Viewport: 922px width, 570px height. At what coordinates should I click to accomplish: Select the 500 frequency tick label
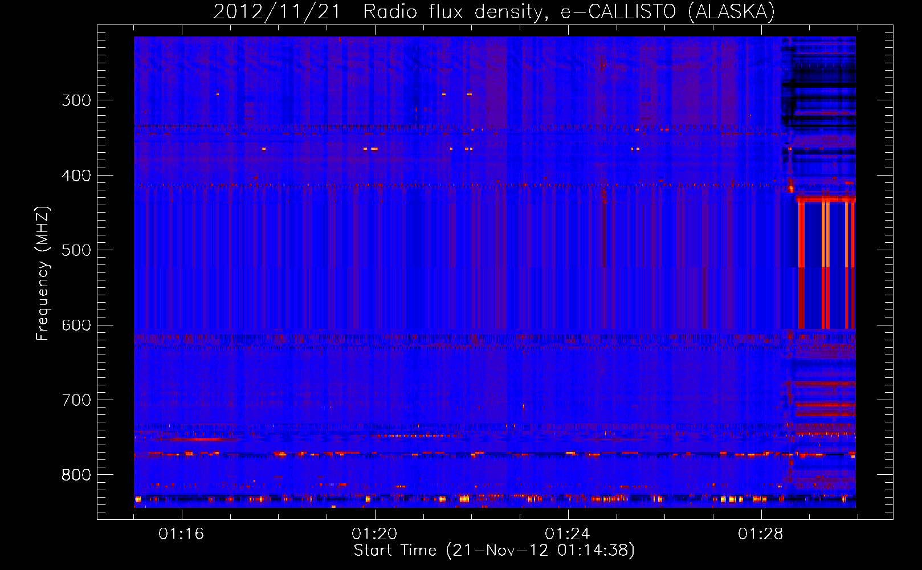click(76, 250)
